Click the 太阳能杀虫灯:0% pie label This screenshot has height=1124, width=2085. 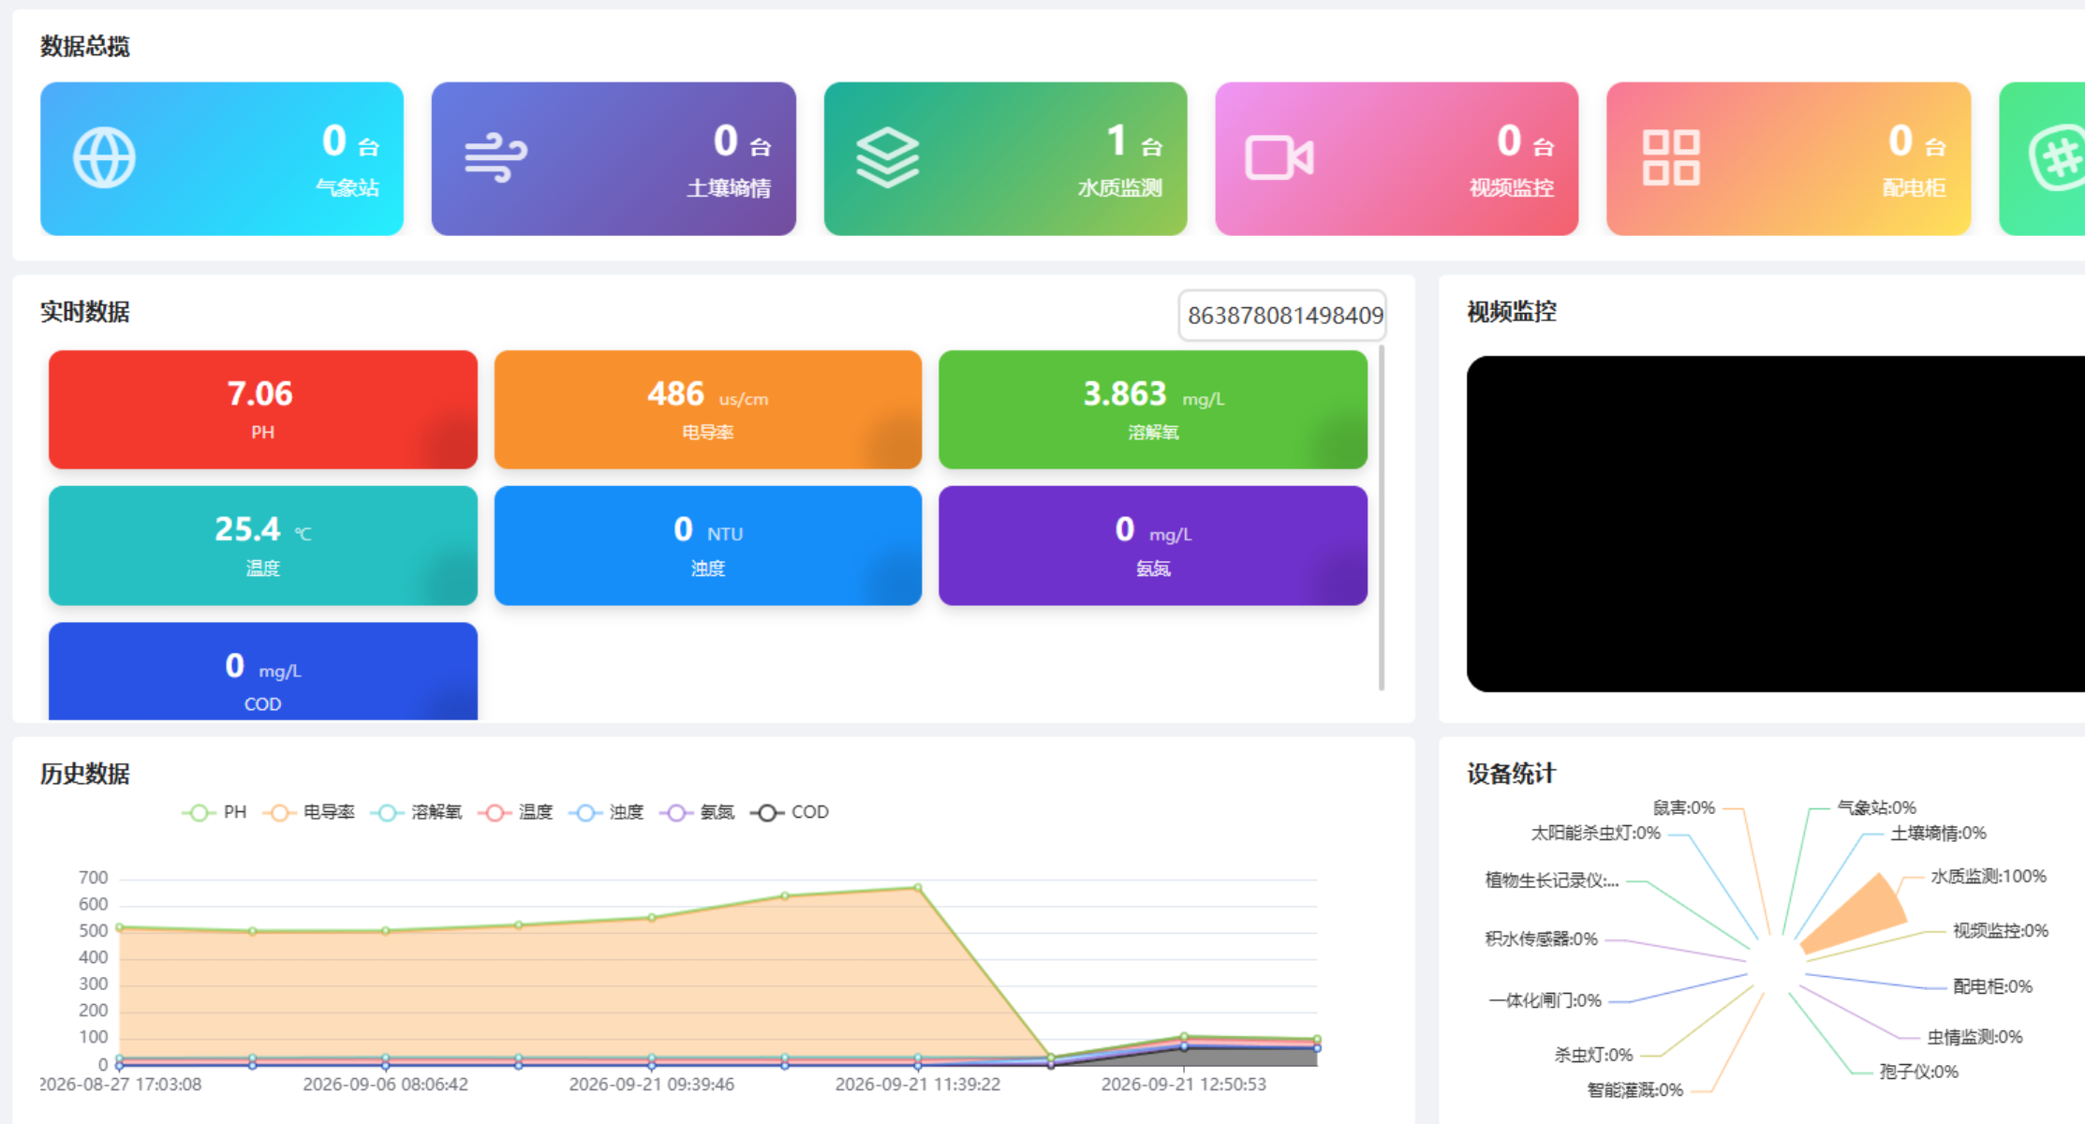pyautogui.click(x=1595, y=833)
